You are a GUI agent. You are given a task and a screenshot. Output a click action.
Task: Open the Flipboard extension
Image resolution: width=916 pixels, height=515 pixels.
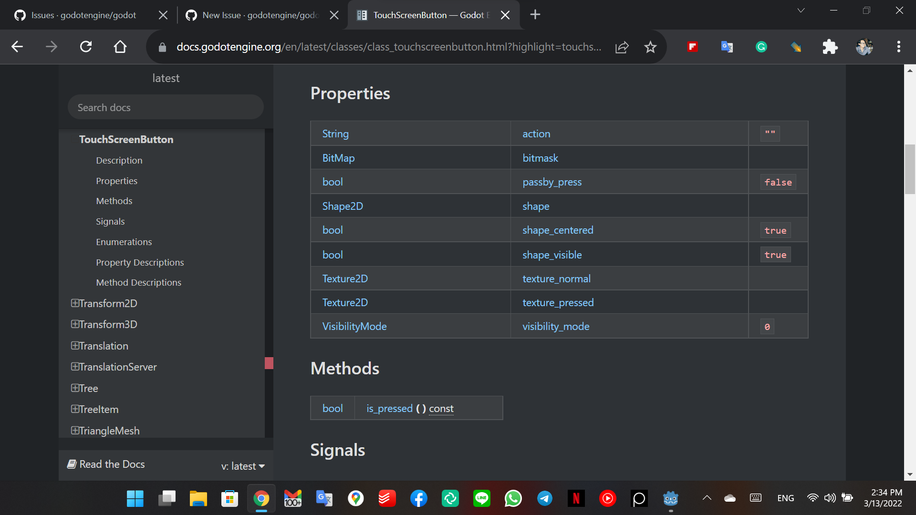[x=692, y=47]
